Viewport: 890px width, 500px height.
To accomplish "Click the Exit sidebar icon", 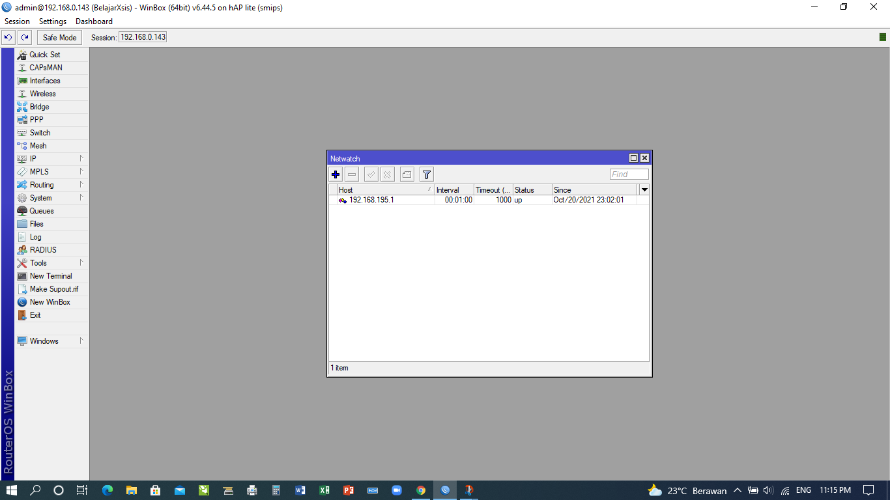I will (22, 315).
